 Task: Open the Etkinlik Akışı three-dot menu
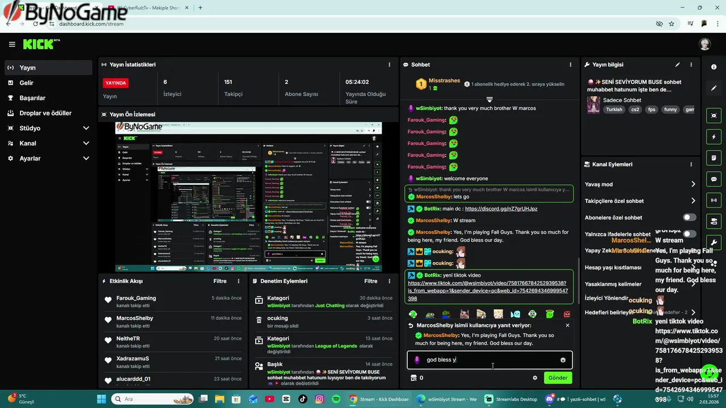coord(238,281)
